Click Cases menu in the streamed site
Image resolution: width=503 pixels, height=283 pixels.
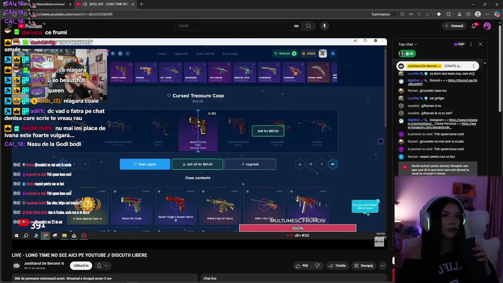162,53
